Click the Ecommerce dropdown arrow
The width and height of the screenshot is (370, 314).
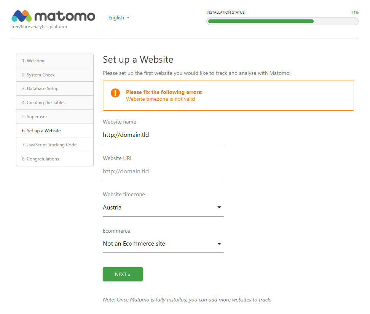pos(219,244)
